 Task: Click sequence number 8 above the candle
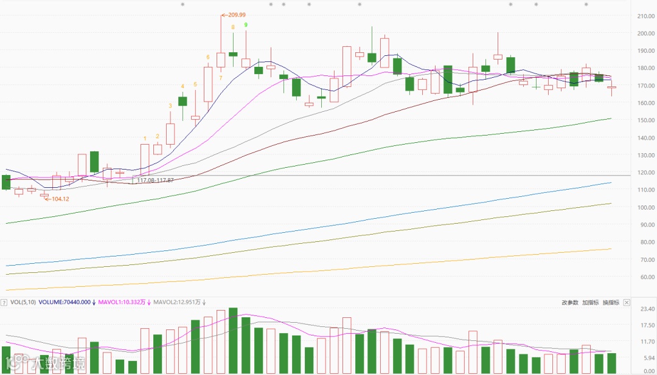point(233,27)
